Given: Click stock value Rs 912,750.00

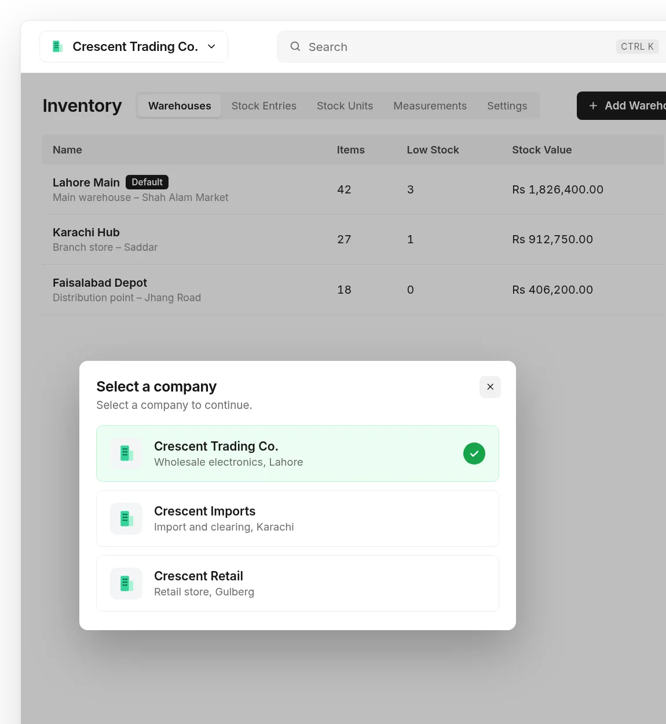Looking at the screenshot, I should (x=552, y=239).
